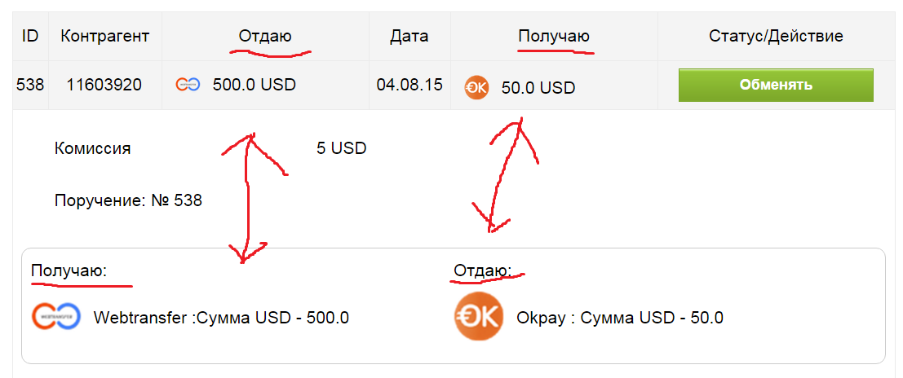The height and width of the screenshot is (378, 903).
Task: Click the green Обменять button
Action: pos(775,85)
